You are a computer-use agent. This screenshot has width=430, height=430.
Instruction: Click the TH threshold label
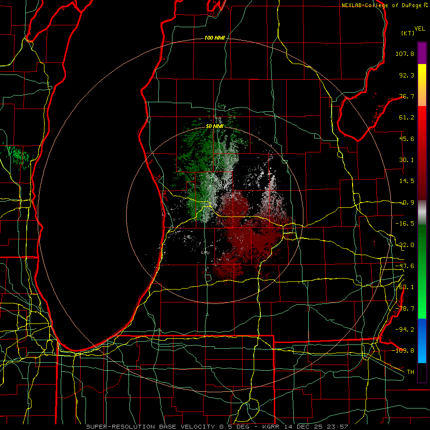point(410,372)
